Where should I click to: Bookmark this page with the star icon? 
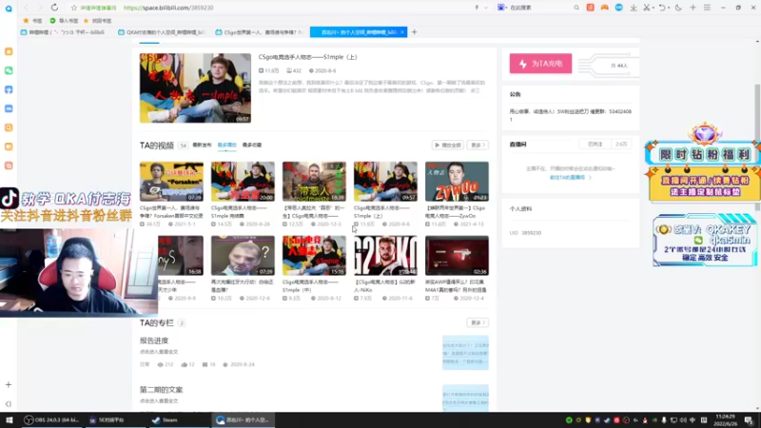74,8
